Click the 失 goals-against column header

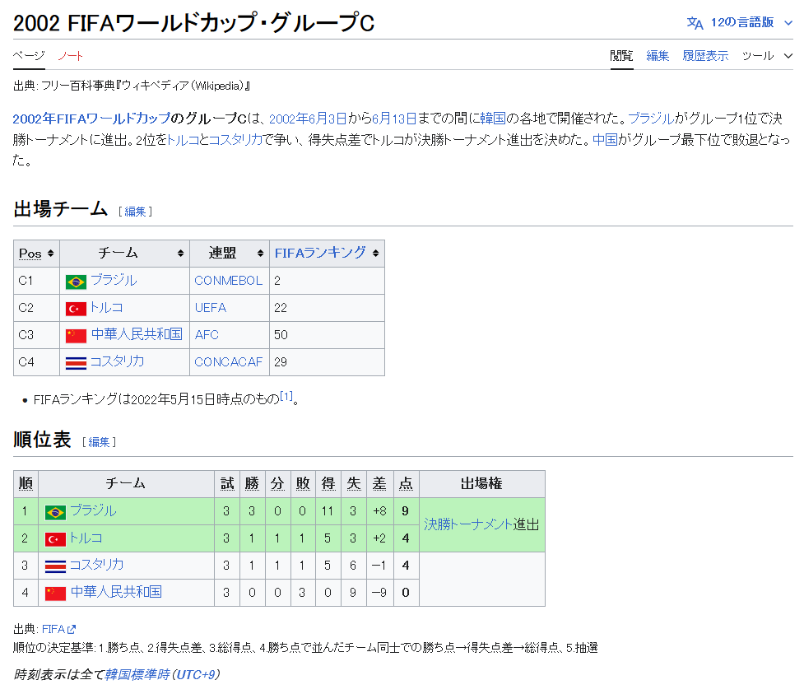[354, 484]
